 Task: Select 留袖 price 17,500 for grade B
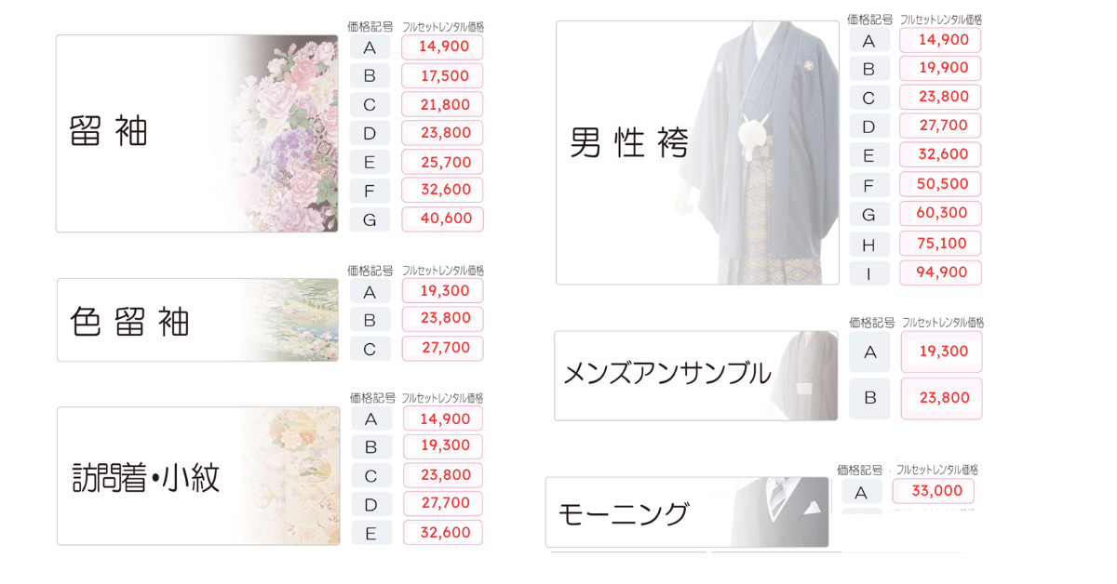point(443,75)
